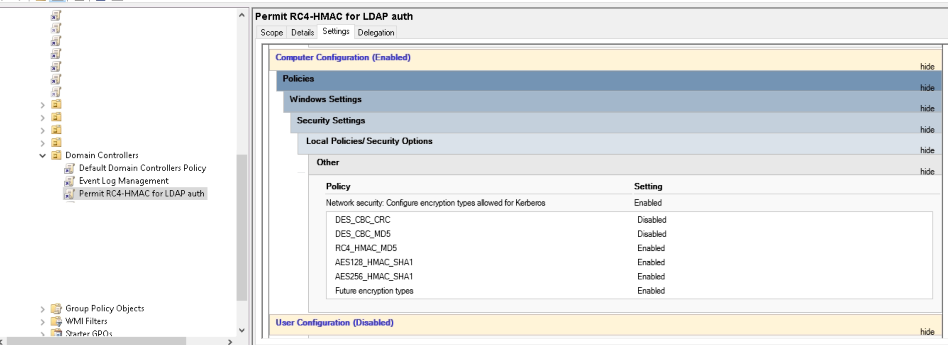Select the Default Domain Controllers Policy GPO icon

click(x=69, y=168)
